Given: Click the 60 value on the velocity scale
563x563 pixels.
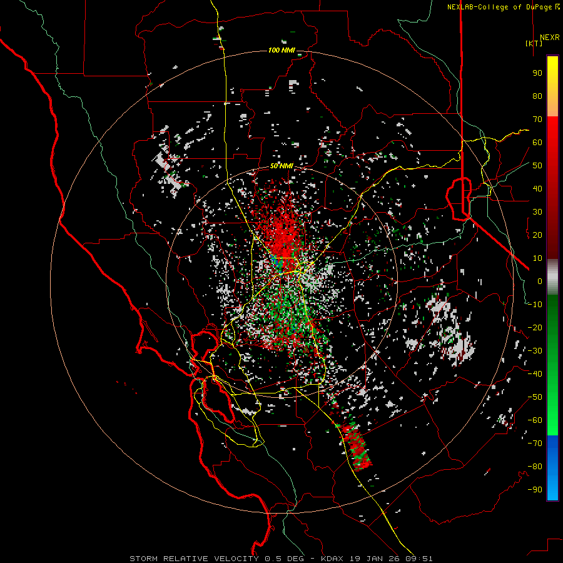Looking at the screenshot, I should tap(537, 143).
